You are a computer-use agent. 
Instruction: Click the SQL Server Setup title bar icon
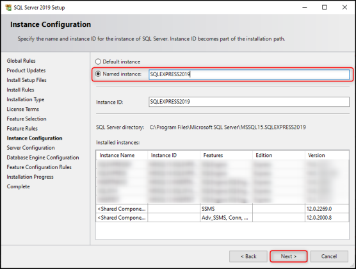[x=8, y=8]
